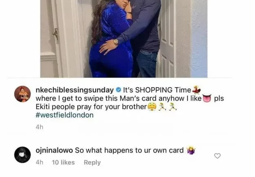This screenshot has width=255, height=177.
Task: Click the last running emoji in caption
Action: (x=173, y=107)
